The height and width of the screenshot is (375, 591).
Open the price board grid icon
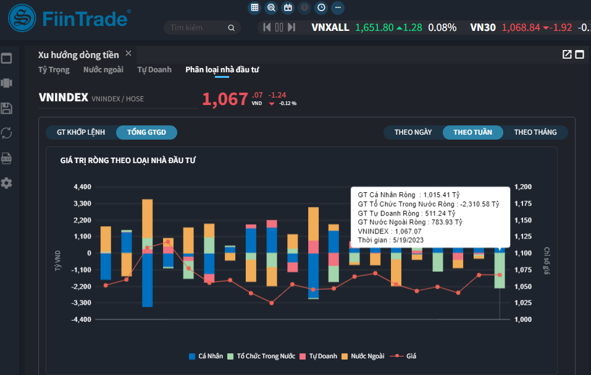(x=254, y=8)
